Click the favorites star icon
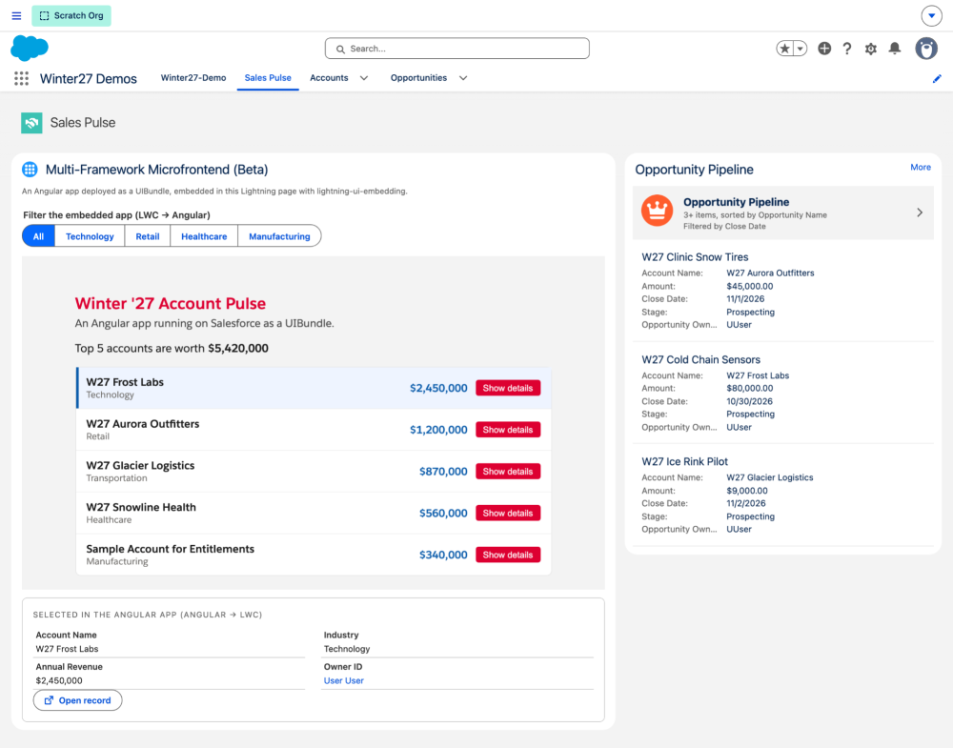 pos(784,49)
